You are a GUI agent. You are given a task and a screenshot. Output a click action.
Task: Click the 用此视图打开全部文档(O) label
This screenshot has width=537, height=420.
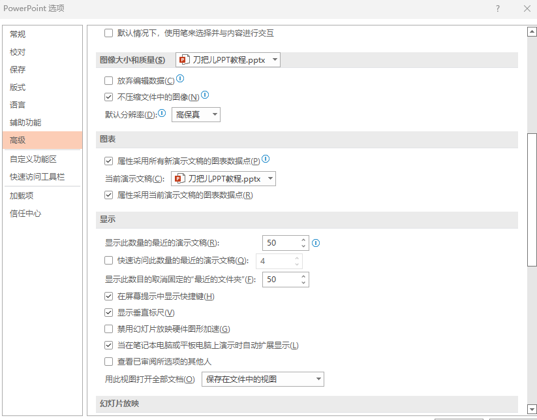click(x=149, y=380)
